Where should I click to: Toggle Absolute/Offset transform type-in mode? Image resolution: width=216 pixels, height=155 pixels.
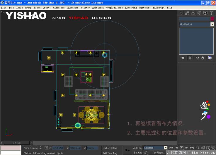point(46,148)
